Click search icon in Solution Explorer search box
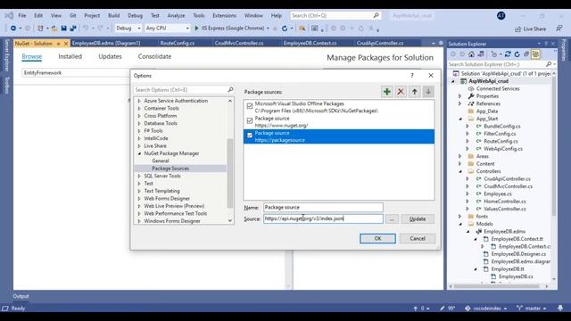 tap(549, 64)
